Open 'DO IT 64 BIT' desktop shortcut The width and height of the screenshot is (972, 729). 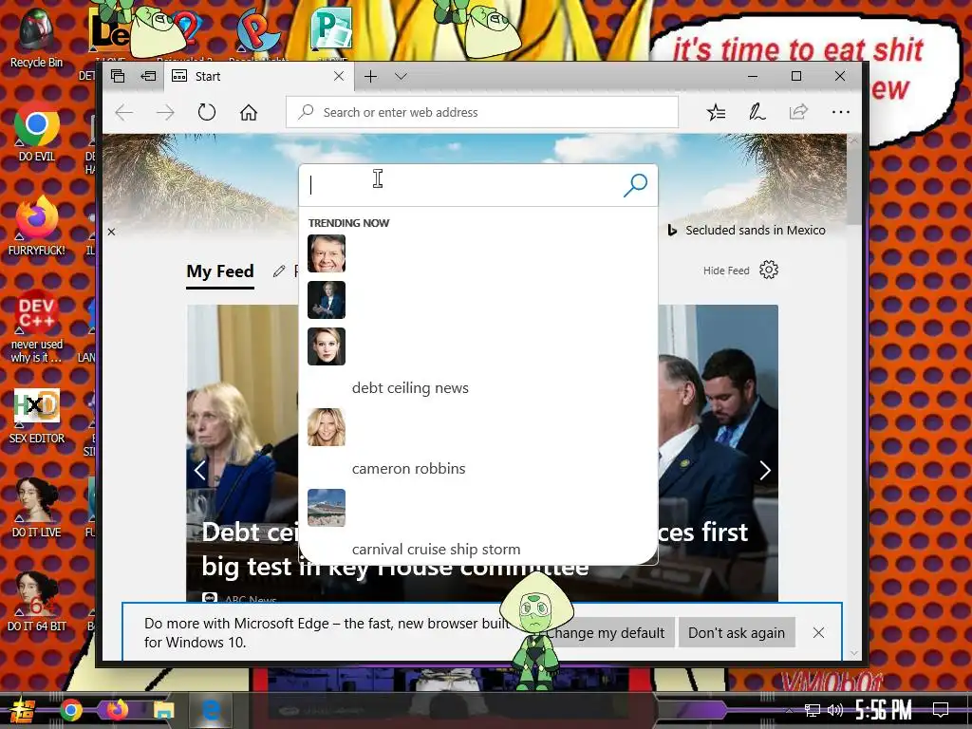pos(37,603)
